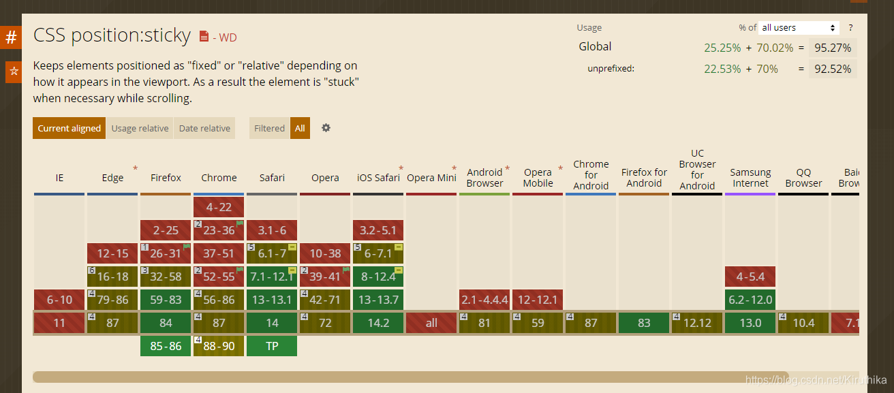The image size is (894, 393).
Task: Select Edge 16-18 support cell
Action: 112,277
